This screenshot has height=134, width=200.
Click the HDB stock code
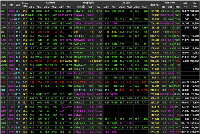point(3,48)
